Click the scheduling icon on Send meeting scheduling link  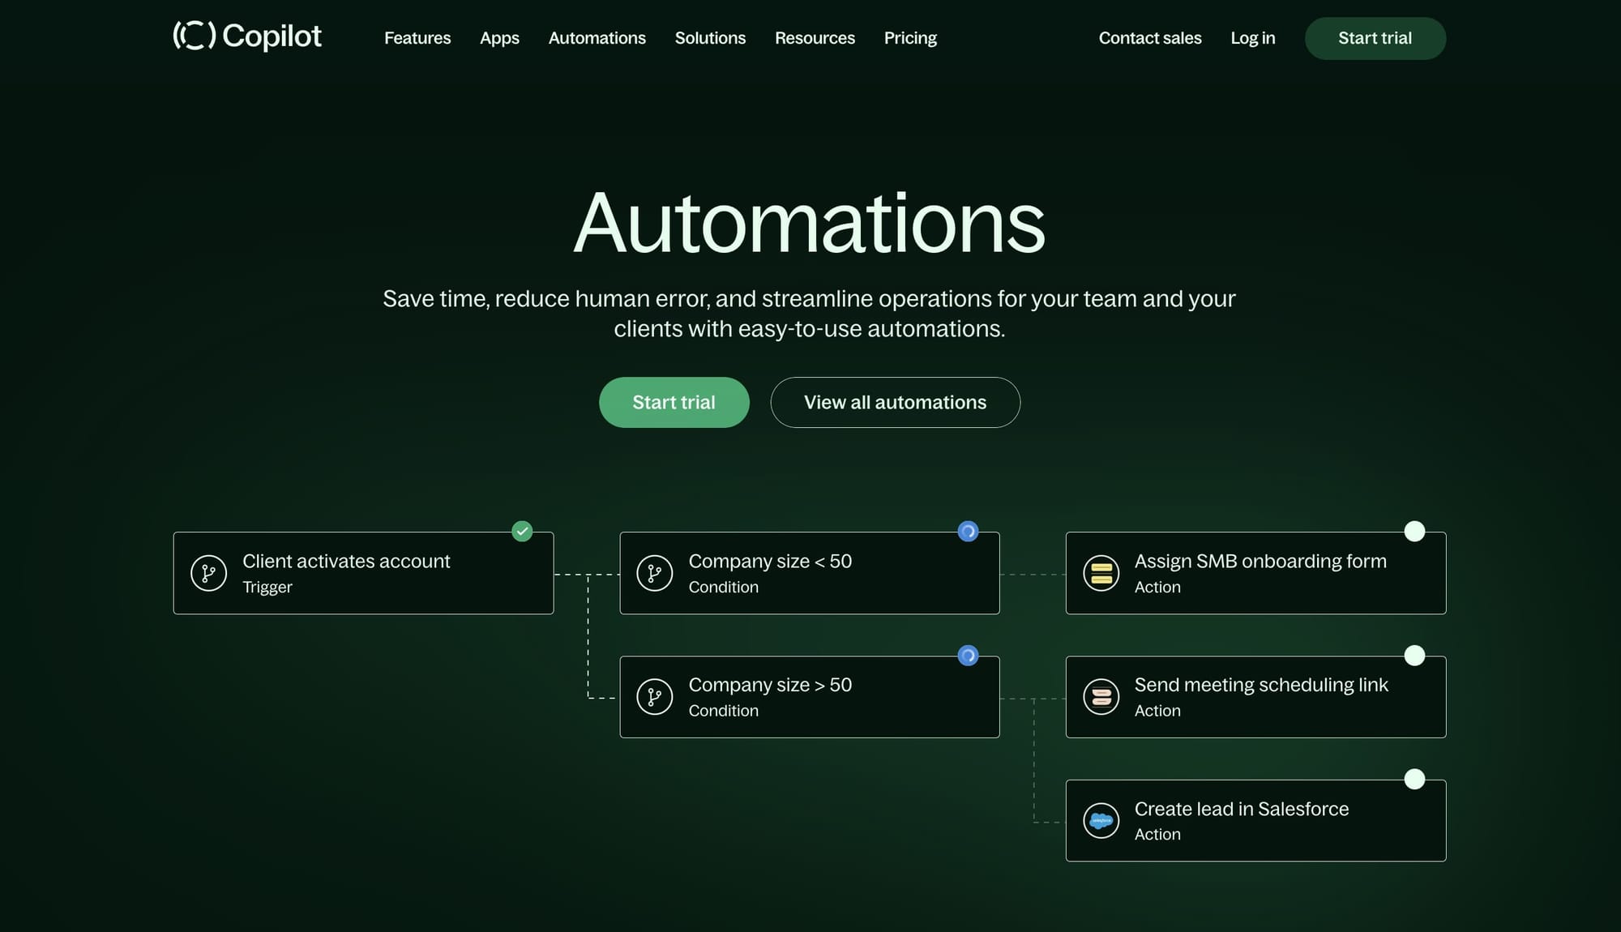tap(1101, 696)
